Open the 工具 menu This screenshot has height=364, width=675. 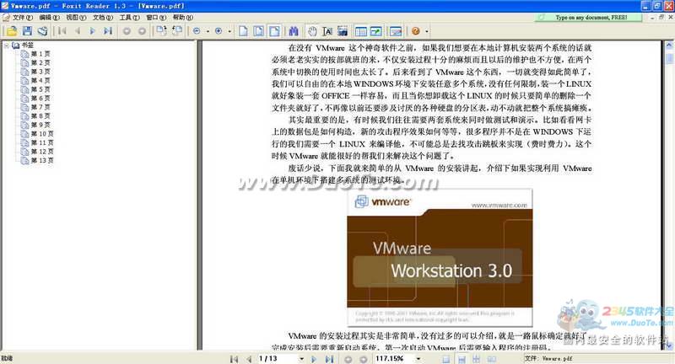[129, 17]
